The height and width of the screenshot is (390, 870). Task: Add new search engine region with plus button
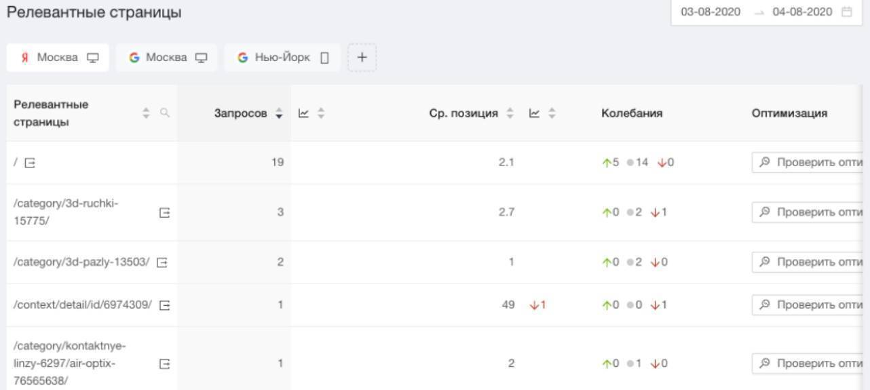[362, 58]
